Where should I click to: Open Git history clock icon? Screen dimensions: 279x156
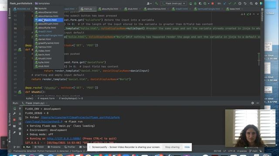click(240, 3)
